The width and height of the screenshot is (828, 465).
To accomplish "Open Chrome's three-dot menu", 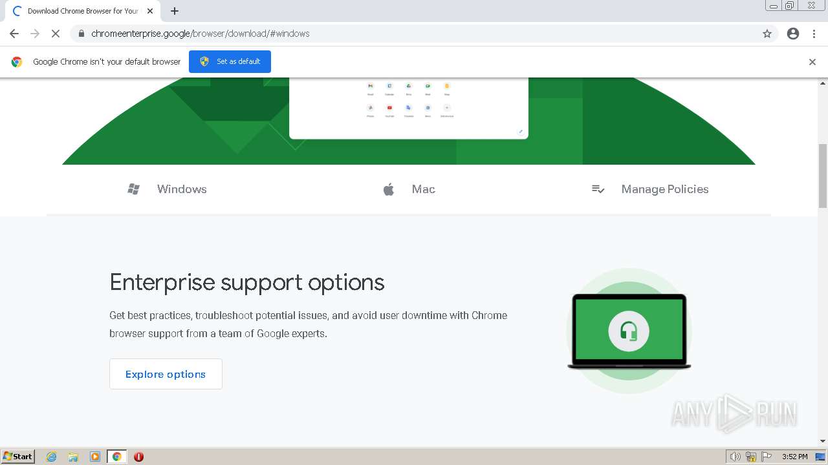I will click(x=814, y=34).
